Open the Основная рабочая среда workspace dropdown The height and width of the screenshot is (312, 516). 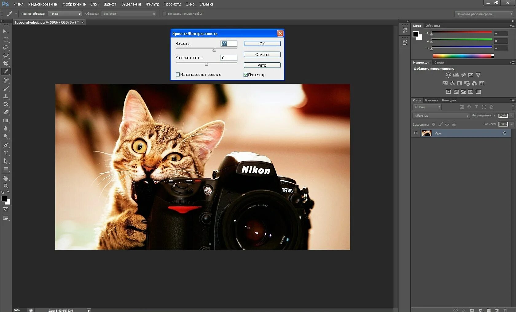point(484,14)
